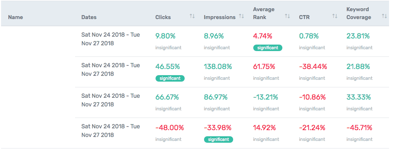
Task: Sort by Keyword Coverage using the arrows icon
Action: (x=384, y=17)
